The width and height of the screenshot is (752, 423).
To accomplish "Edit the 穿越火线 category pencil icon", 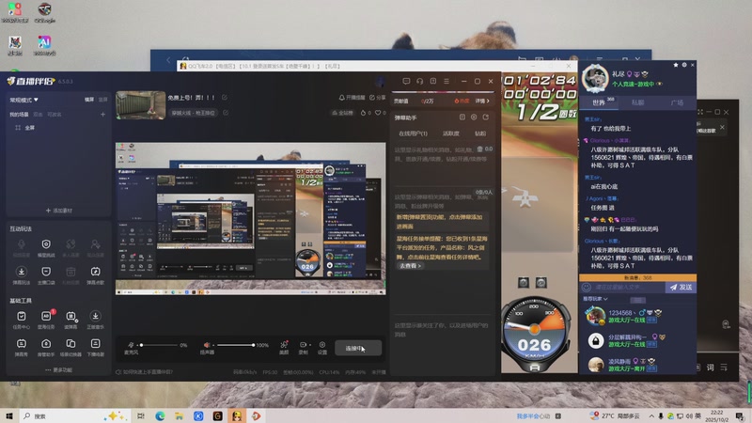I will click(x=226, y=113).
